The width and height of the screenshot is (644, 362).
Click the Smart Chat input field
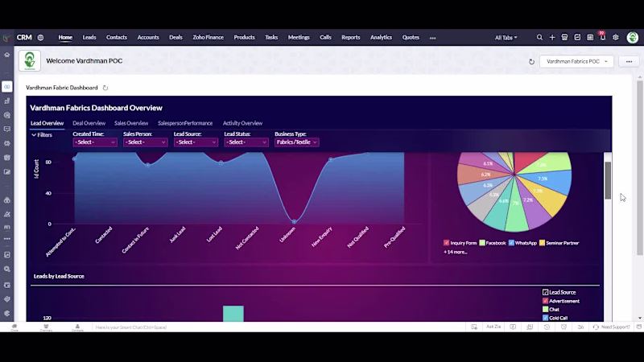(279, 327)
